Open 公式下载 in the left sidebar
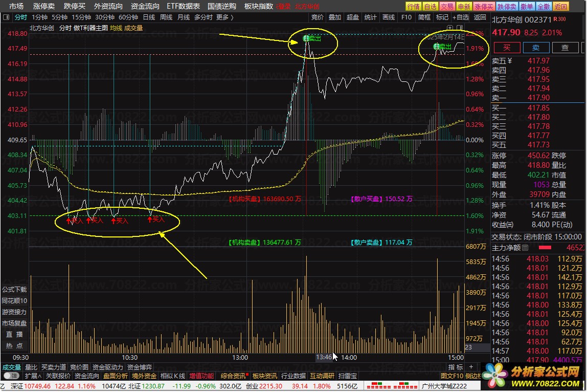Image resolution: width=588 pixels, height=392 pixels. pos(14,290)
